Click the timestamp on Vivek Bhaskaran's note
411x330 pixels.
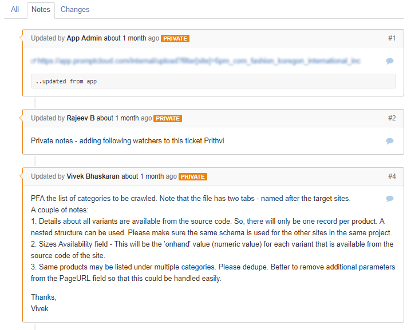click(x=149, y=176)
